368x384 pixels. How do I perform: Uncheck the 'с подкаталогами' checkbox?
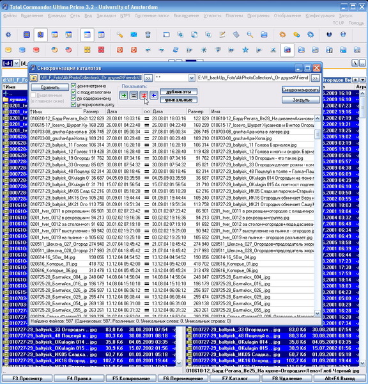(73, 92)
